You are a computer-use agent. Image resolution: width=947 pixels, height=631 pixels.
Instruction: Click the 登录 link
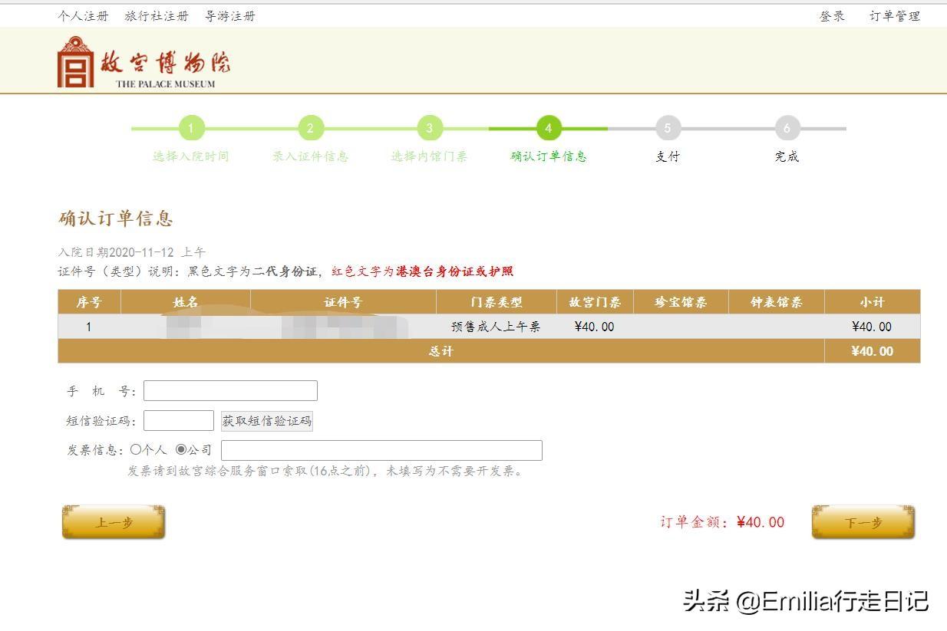pos(831,15)
